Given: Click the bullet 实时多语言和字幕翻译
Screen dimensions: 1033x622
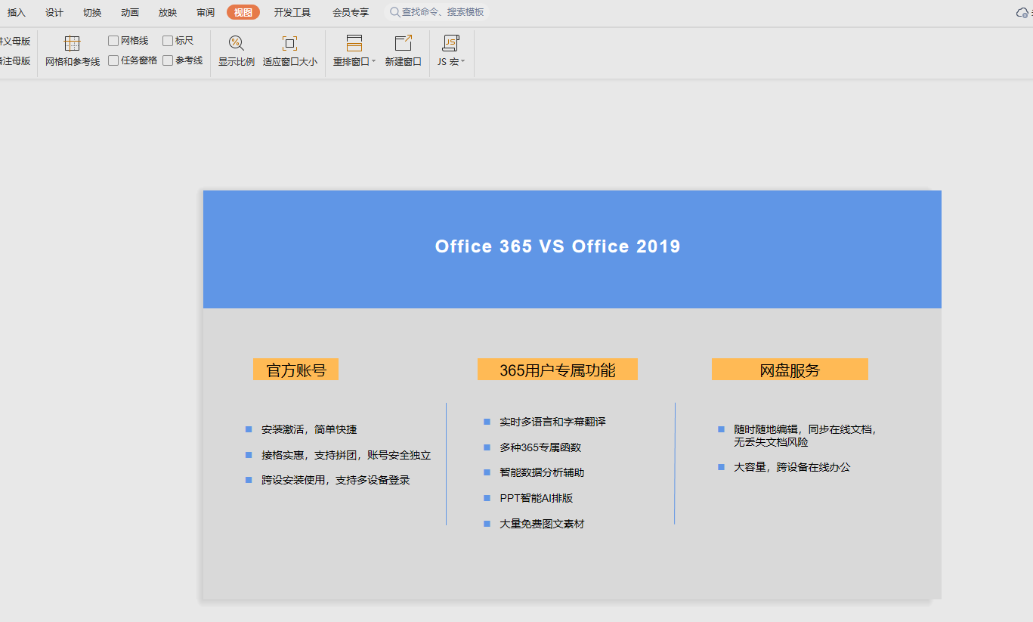Looking at the screenshot, I should coord(552,422).
